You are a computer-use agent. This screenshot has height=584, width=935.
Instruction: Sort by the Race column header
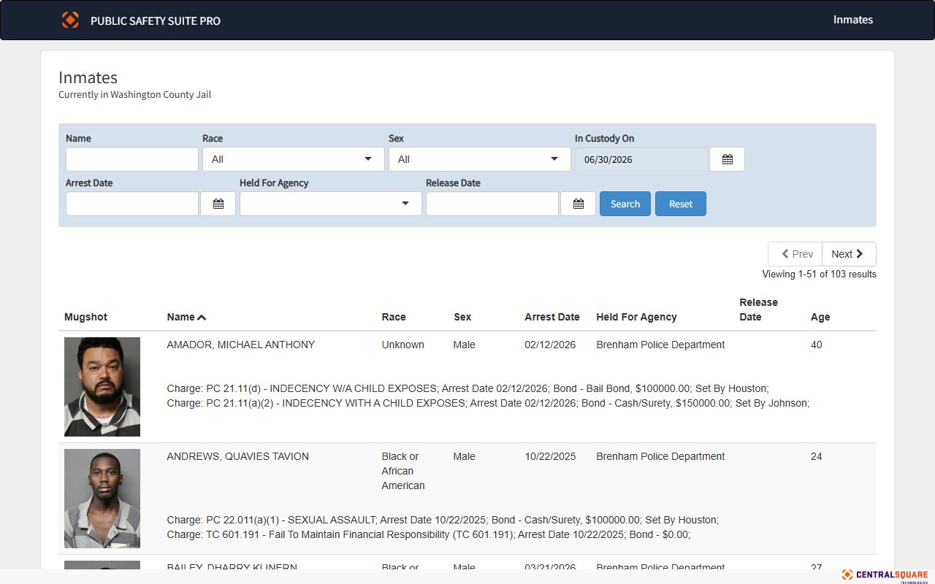(394, 317)
